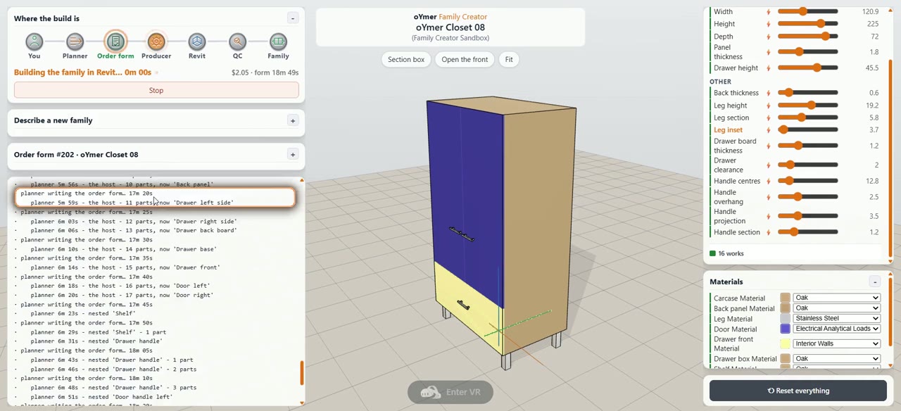Click the lightning icon beside Leg height
The width and height of the screenshot is (901, 411).
768,106
